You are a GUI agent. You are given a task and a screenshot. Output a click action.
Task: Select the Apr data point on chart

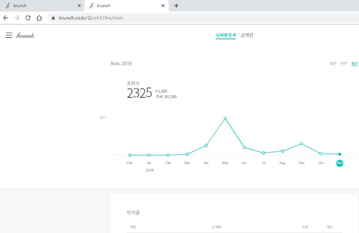pyautogui.click(x=206, y=145)
